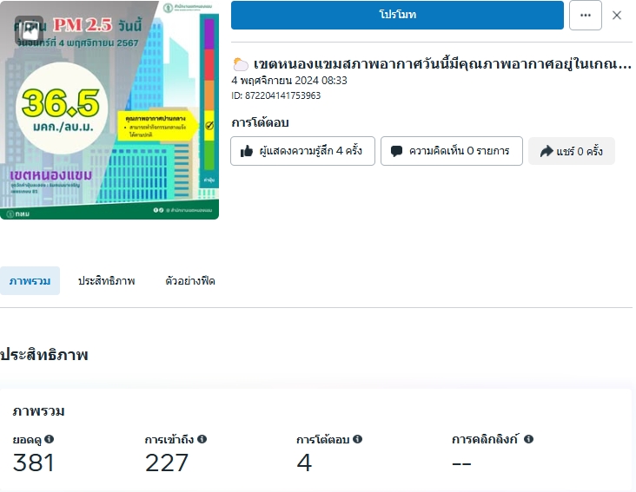Click the info icon beside การเข้าถึง
Screen dimensions: 636x492
click(x=202, y=439)
